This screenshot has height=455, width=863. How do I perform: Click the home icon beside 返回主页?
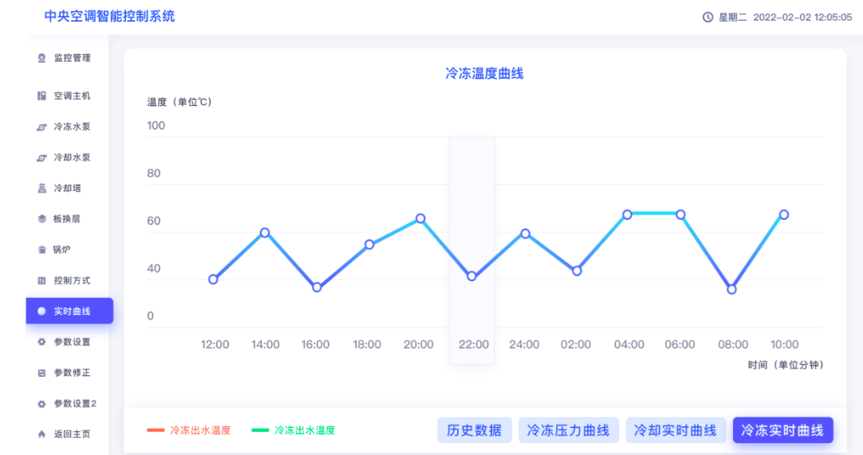(x=41, y=434)
